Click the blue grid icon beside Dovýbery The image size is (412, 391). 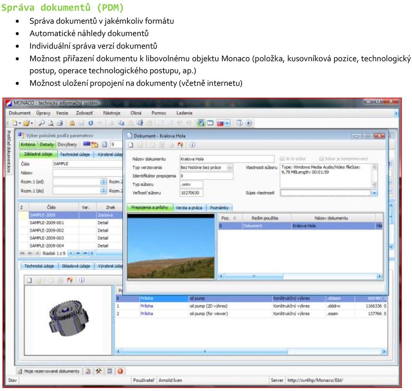(x=86, y=144)
